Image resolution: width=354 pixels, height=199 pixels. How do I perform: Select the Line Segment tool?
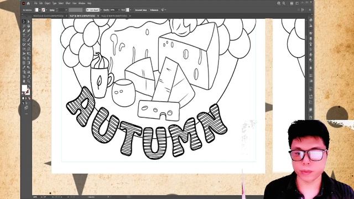[x=29, y=35]
